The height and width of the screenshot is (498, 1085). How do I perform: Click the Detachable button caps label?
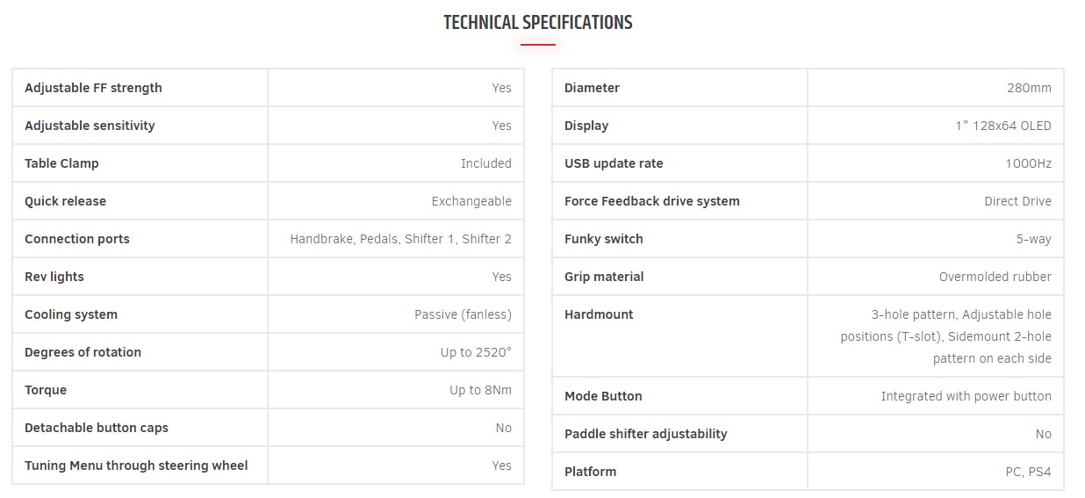(97, 428)
